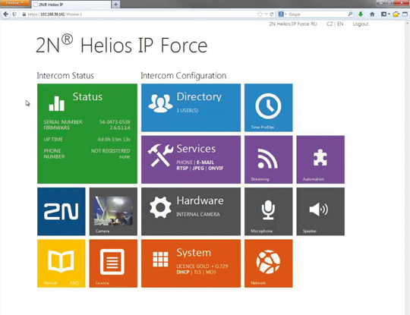Click the 3 USER(S) text
This screenshot has height=315, width=410.
tap(188, 111)
